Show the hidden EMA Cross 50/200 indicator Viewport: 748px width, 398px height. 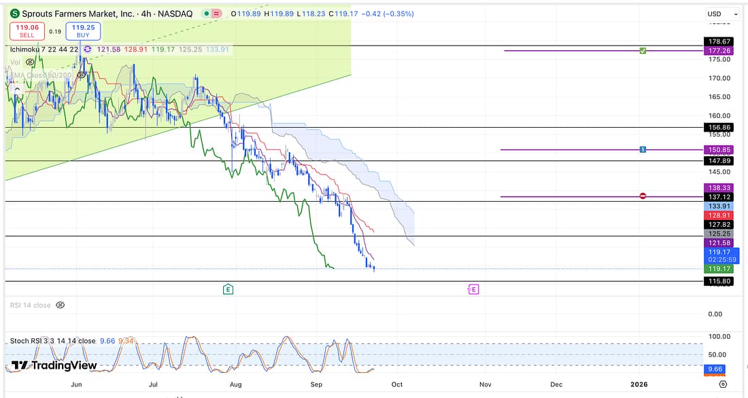pyautogui.click(x=81, y=75)
